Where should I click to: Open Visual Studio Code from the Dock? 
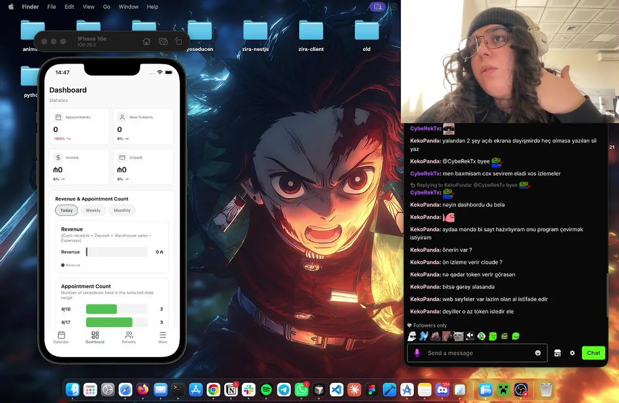click(x=337, y=390)
